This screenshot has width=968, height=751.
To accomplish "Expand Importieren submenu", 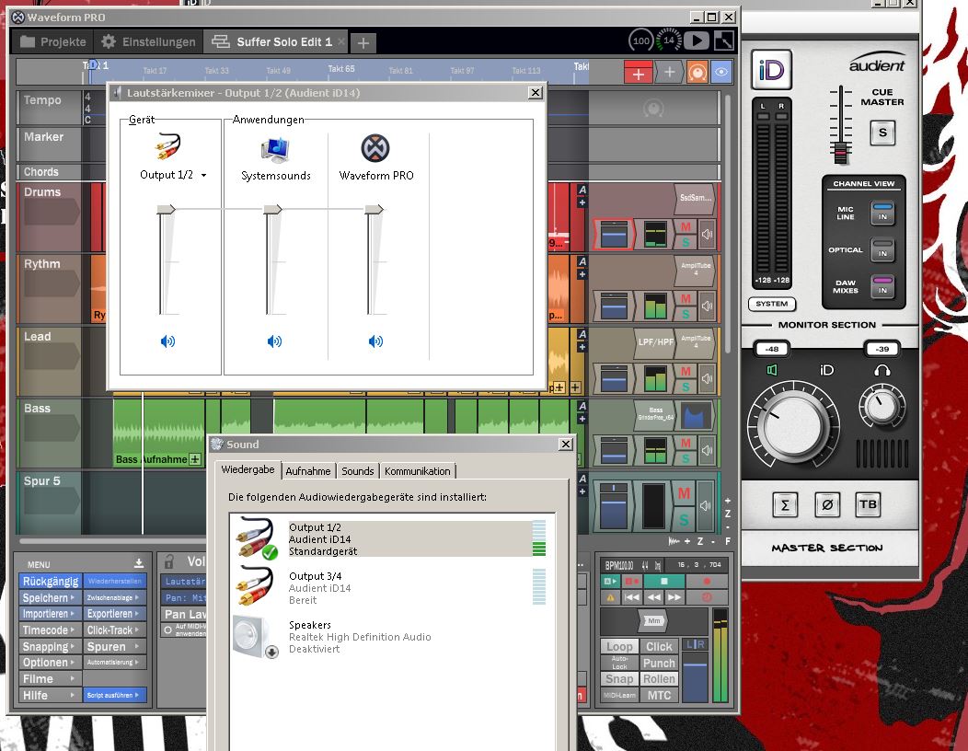I will 51,613.
